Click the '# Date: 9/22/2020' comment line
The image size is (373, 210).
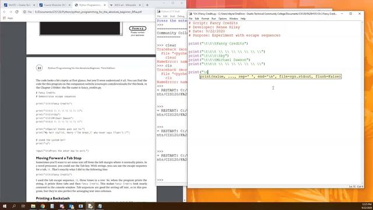[x=206, y=31]
